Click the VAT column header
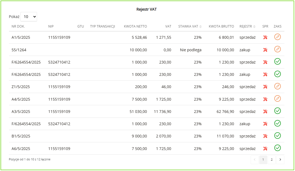Viewport: 295px width, 171px height. click(168, 26)
